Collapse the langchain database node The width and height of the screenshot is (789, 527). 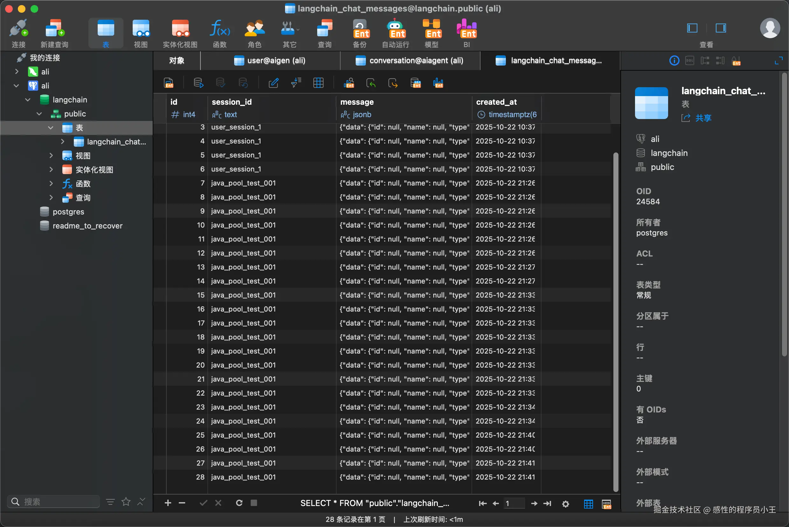(28, 100)
